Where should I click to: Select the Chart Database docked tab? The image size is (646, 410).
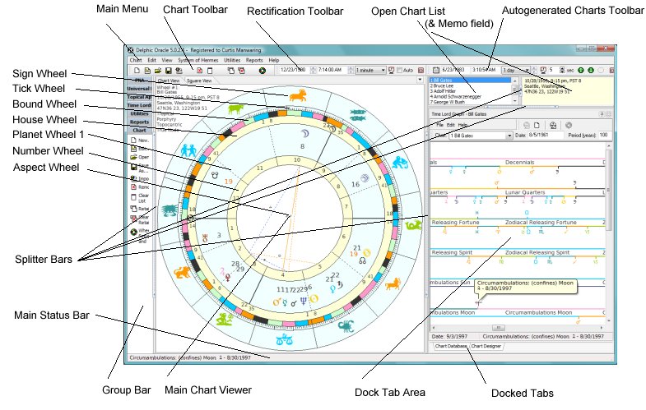451,346
